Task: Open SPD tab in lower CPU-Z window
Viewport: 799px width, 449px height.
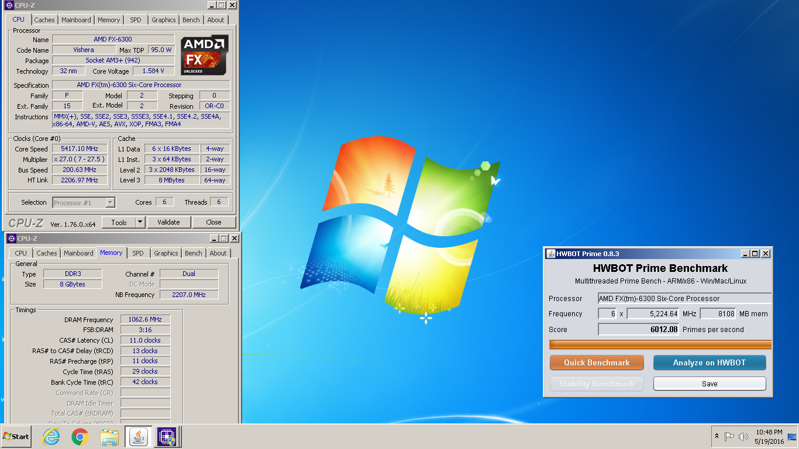Action: (138, 253)
